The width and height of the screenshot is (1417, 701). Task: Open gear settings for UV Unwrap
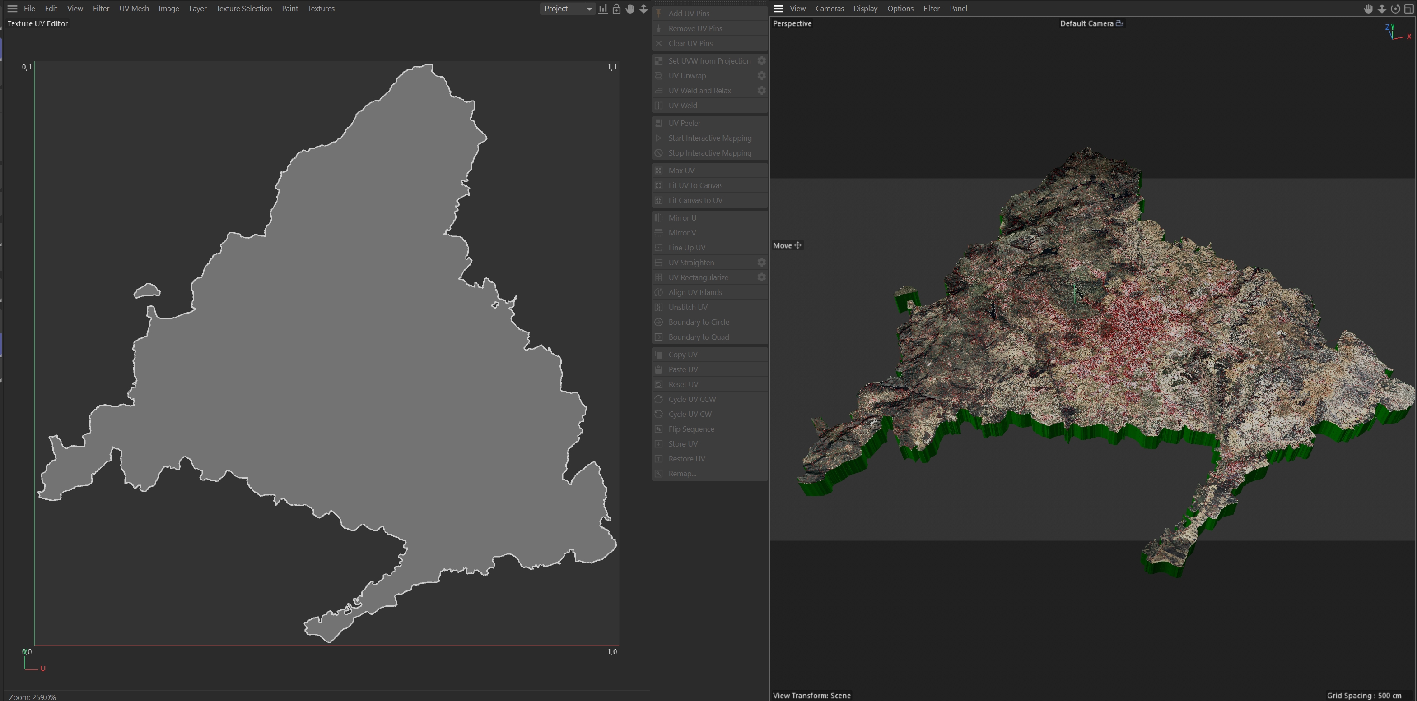tap(761, 76)
